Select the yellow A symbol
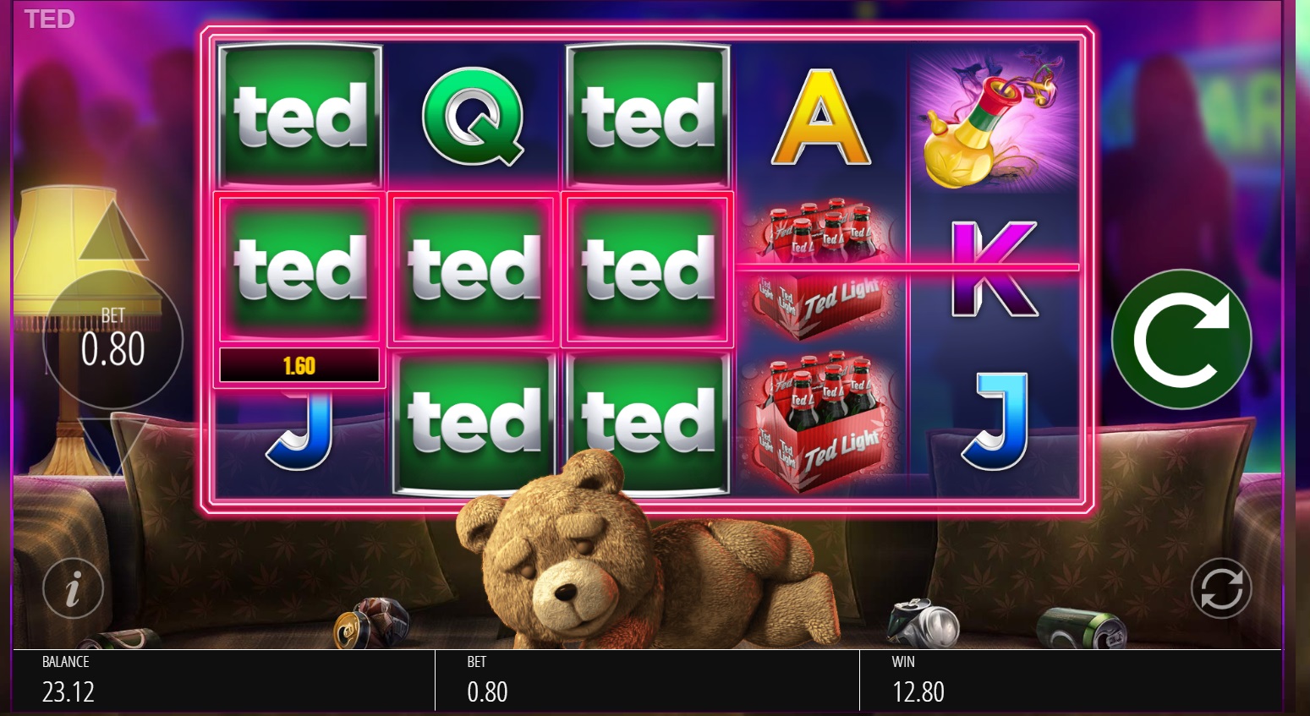Screen dimensions: 1310x716 pos(820,117)
